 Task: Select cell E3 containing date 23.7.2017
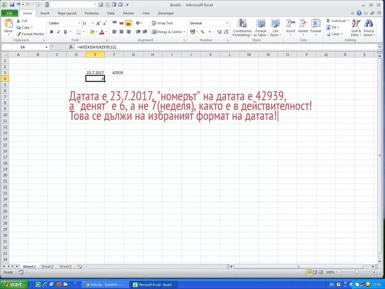(x=94, y=73)
